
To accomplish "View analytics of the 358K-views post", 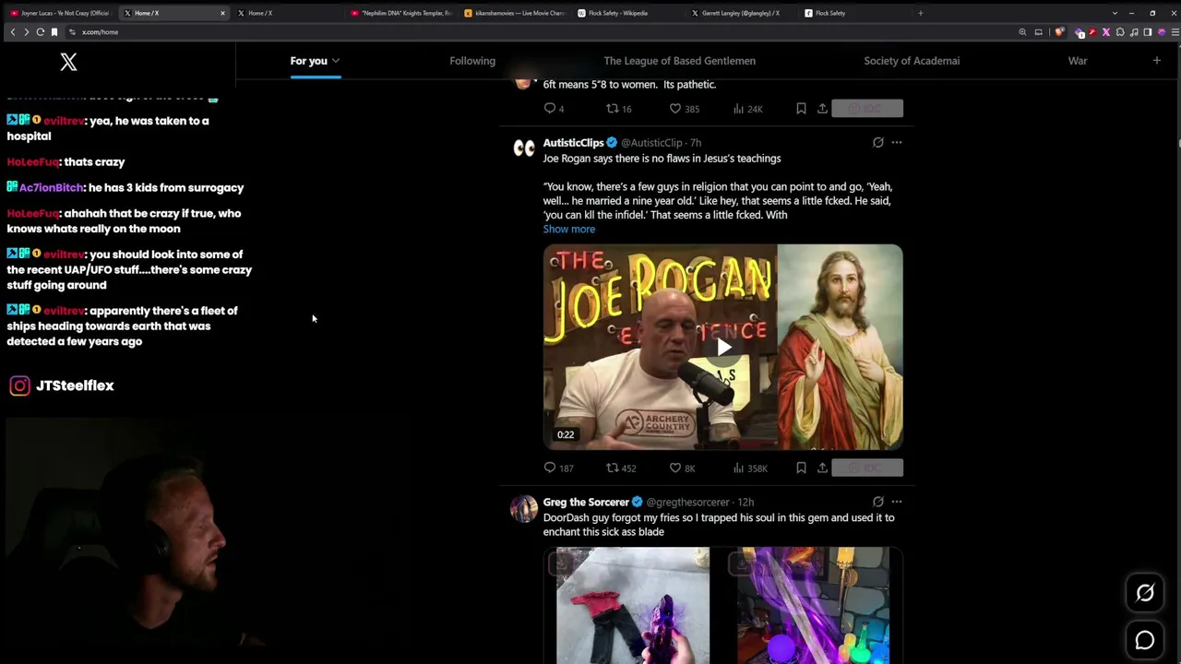I will (x=750, y=468).
